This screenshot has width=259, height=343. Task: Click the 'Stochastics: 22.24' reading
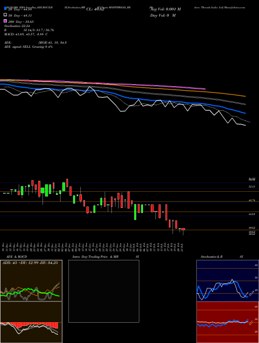point(17,26)
